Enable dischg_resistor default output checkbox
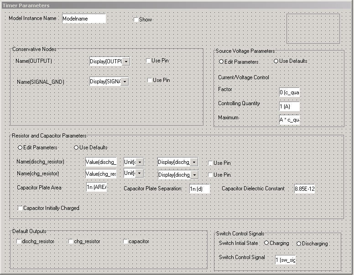The width and height of the screenshot is (354, 275). point(19,241)
